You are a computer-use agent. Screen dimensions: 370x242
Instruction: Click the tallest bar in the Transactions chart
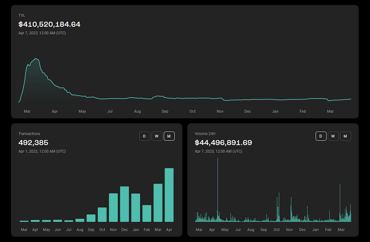pos(169,195)
